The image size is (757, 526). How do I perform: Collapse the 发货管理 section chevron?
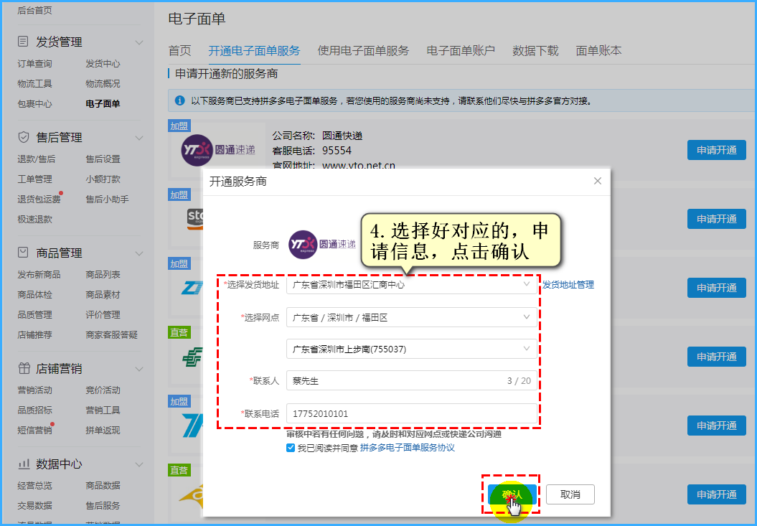pyautogui.click(x=139, y=42)
